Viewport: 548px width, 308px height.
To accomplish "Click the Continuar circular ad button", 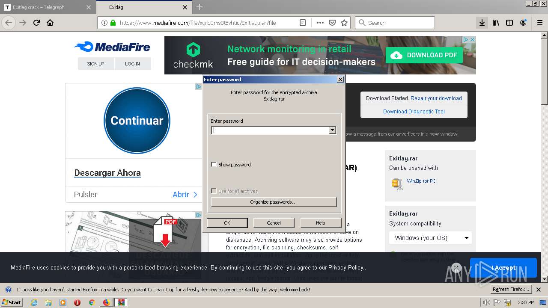I will pyautogui.click(x=137, y=121).
